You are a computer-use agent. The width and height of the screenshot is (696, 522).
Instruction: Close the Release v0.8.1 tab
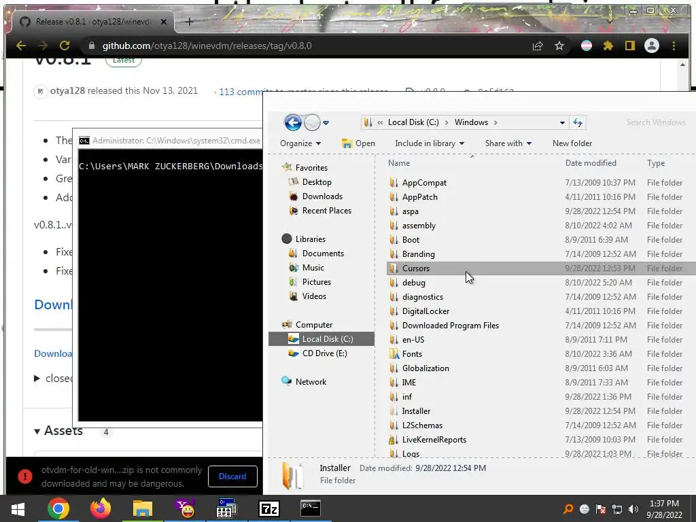pyautogui.click(x=163, y=21)
